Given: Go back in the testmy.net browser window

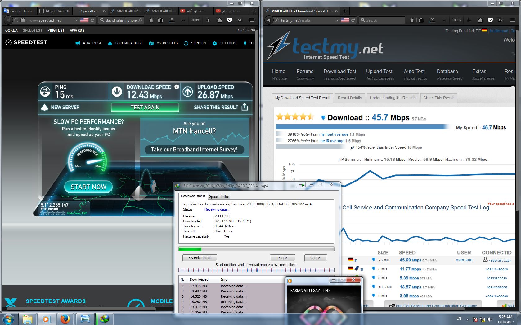Looking at the screenshot, I should click(x=268, y=20).
